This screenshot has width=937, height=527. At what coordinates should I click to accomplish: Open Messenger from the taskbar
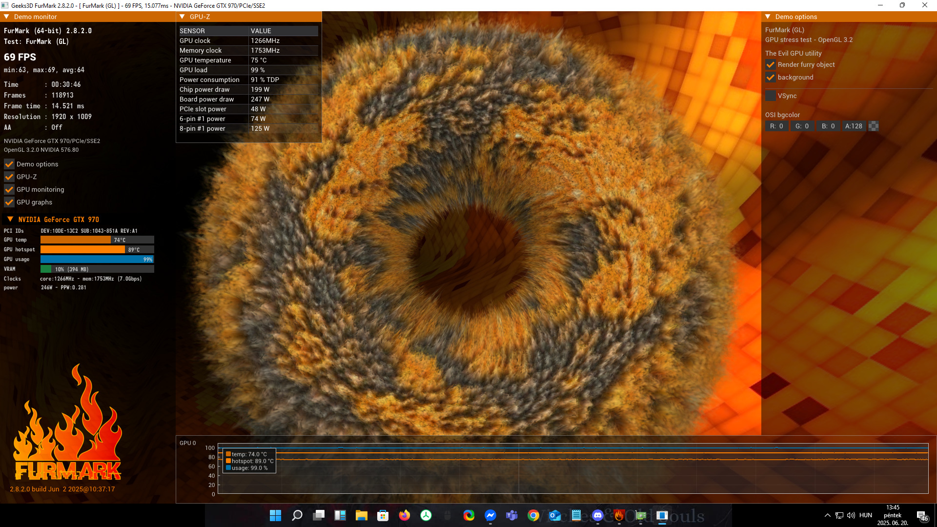(x=490, y=515)
